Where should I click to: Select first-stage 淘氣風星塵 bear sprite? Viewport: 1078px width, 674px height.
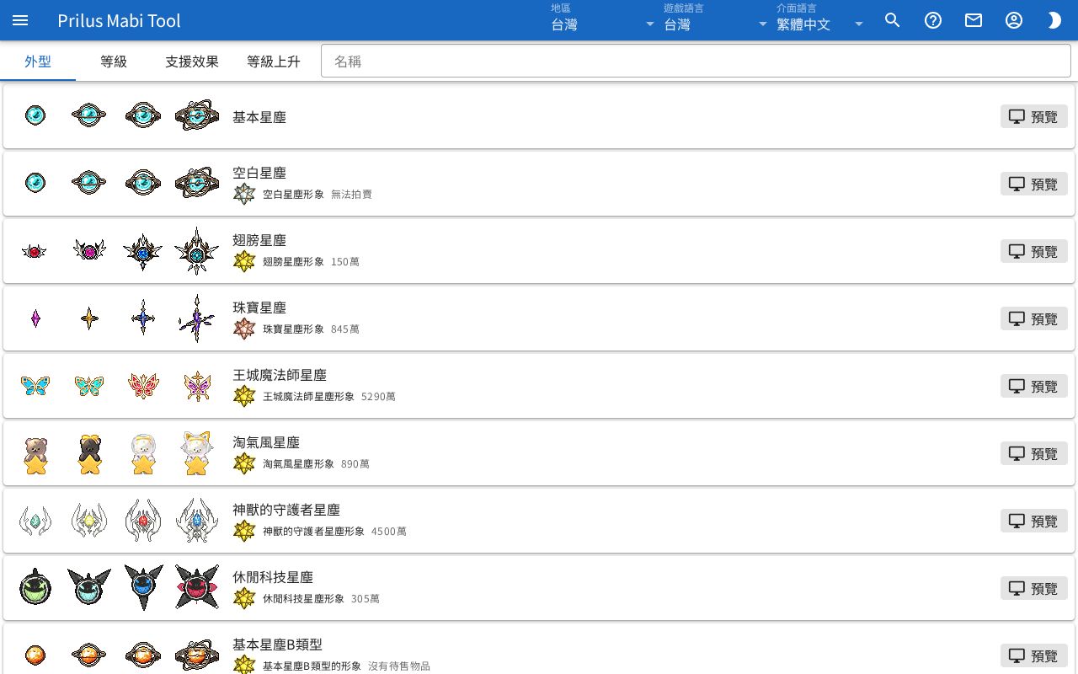click(x=35, y=454)
